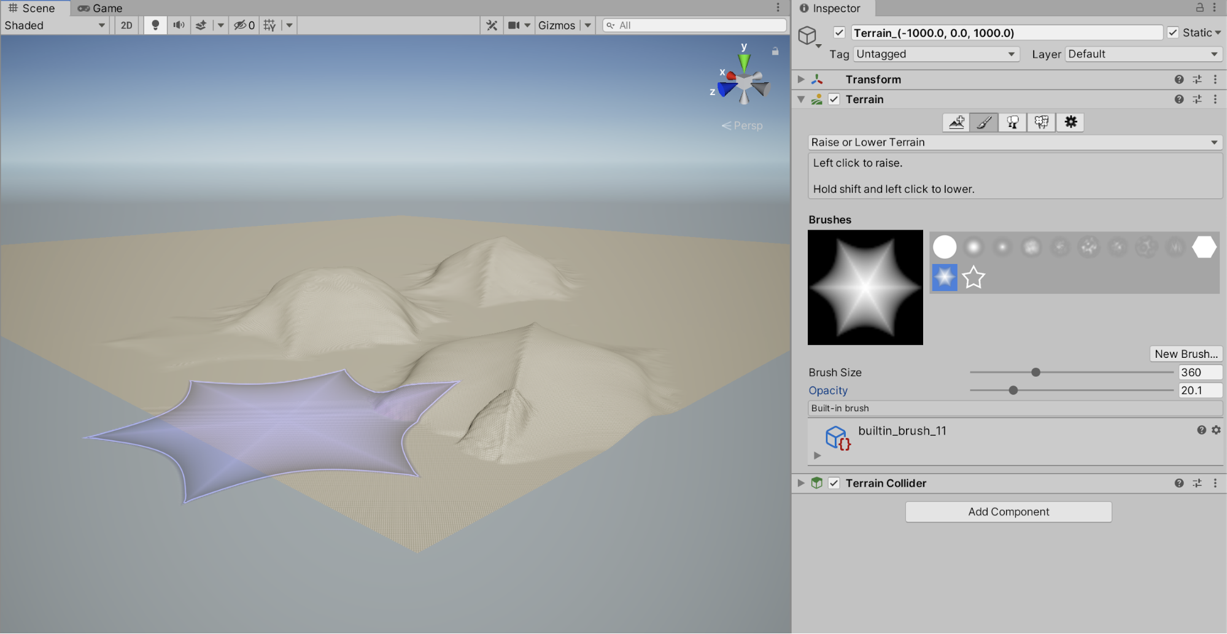Select the Paint Terrain brush tool
The image size is (1227, 634).
pos(984,122)
